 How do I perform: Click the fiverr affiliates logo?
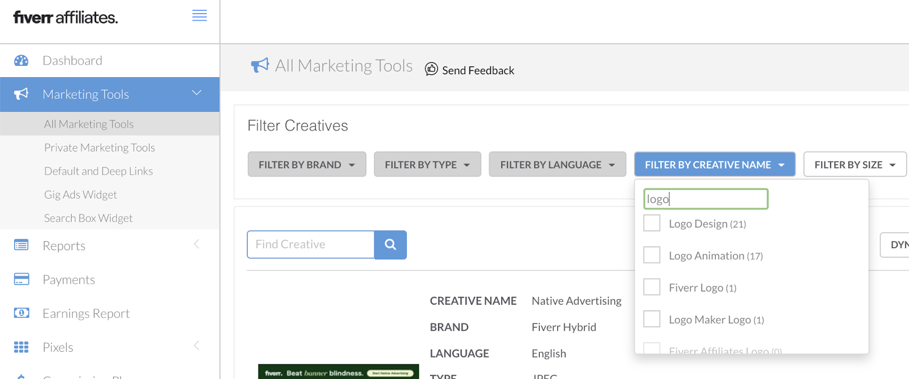tap(65, 18)
